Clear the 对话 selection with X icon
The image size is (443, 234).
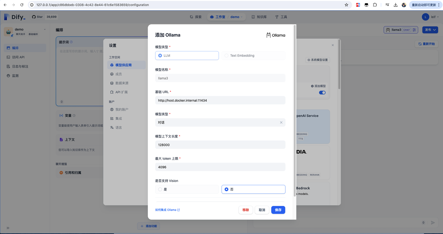click(281, 123)
